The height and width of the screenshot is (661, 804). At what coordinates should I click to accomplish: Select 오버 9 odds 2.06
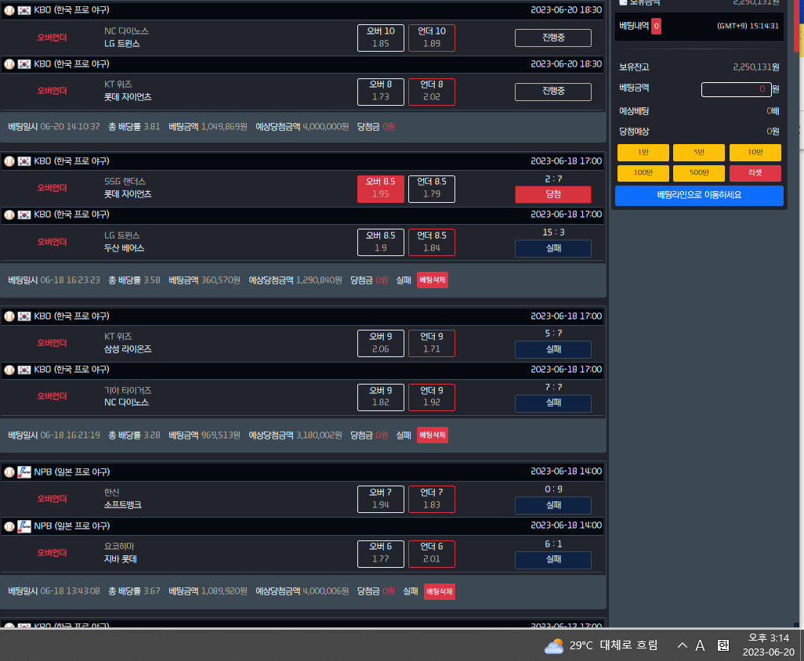tap(381, 343)
